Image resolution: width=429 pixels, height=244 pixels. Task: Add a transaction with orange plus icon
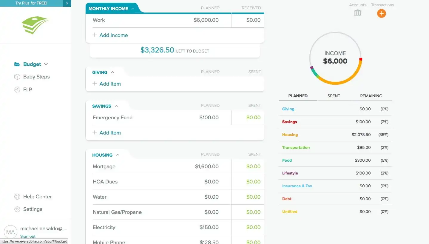coord(381,13)
